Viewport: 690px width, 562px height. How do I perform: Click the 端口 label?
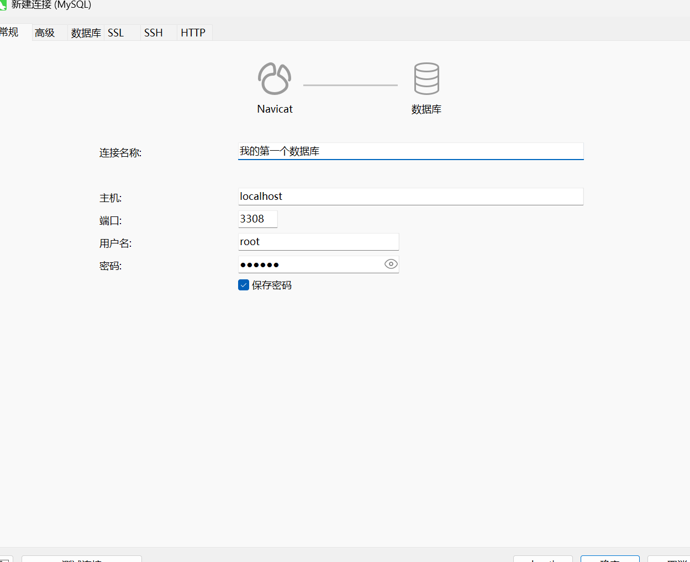coord(110,221)
